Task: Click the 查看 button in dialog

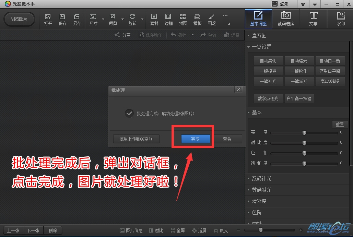Action: click(227, 139)
